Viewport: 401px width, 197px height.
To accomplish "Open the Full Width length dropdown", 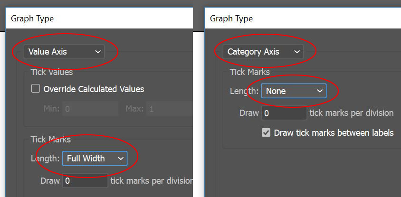I will [x=95, y=158].
